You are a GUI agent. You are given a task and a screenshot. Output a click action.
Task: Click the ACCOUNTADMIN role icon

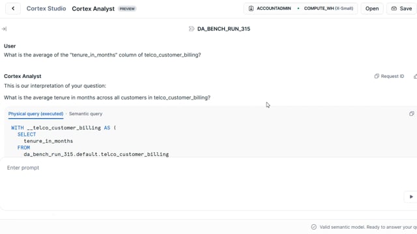[251, 8]
